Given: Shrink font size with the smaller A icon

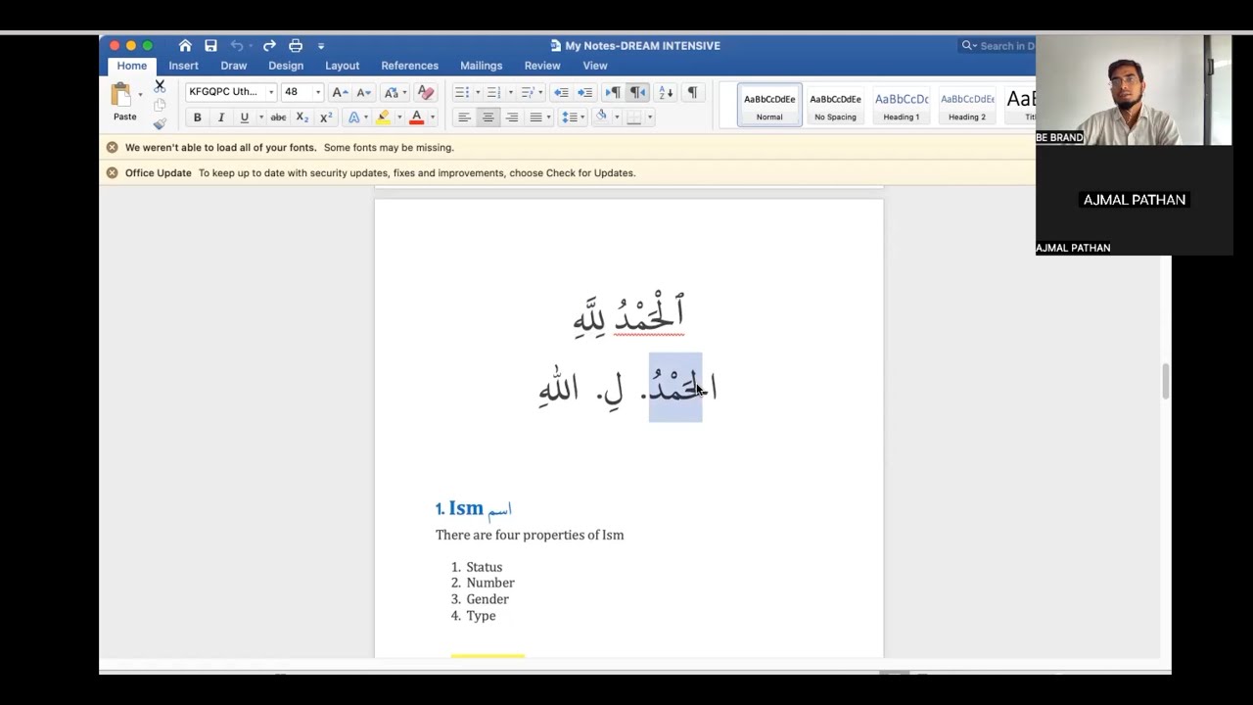Looking at the screenshot, I should click(x=362, y=92).
